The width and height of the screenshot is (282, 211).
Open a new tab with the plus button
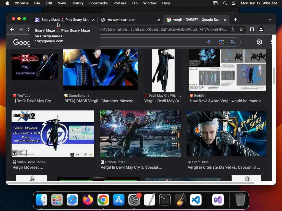click(x=235, y=20)
